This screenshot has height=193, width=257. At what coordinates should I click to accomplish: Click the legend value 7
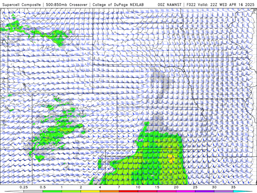tap(119, 187)
